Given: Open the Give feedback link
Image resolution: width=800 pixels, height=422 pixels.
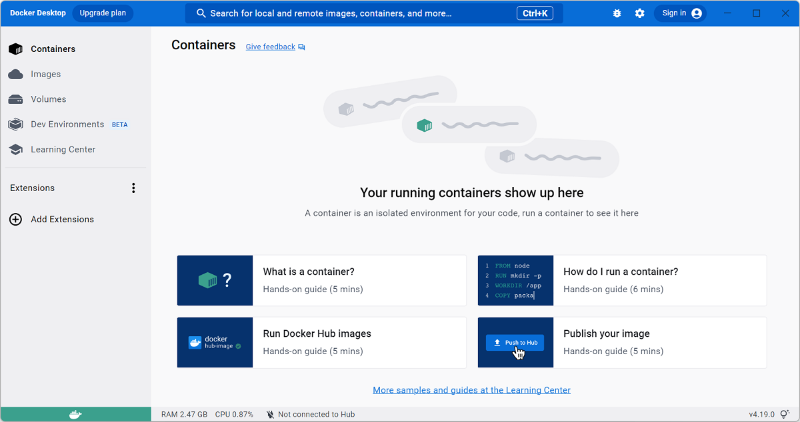Looking at the screenshot, I should coord(270,46).
